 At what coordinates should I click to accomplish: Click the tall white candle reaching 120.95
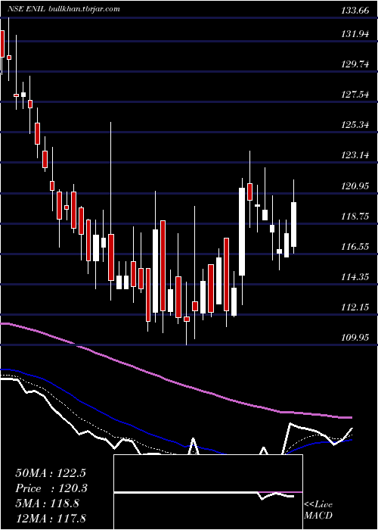[x=242, y=232]
